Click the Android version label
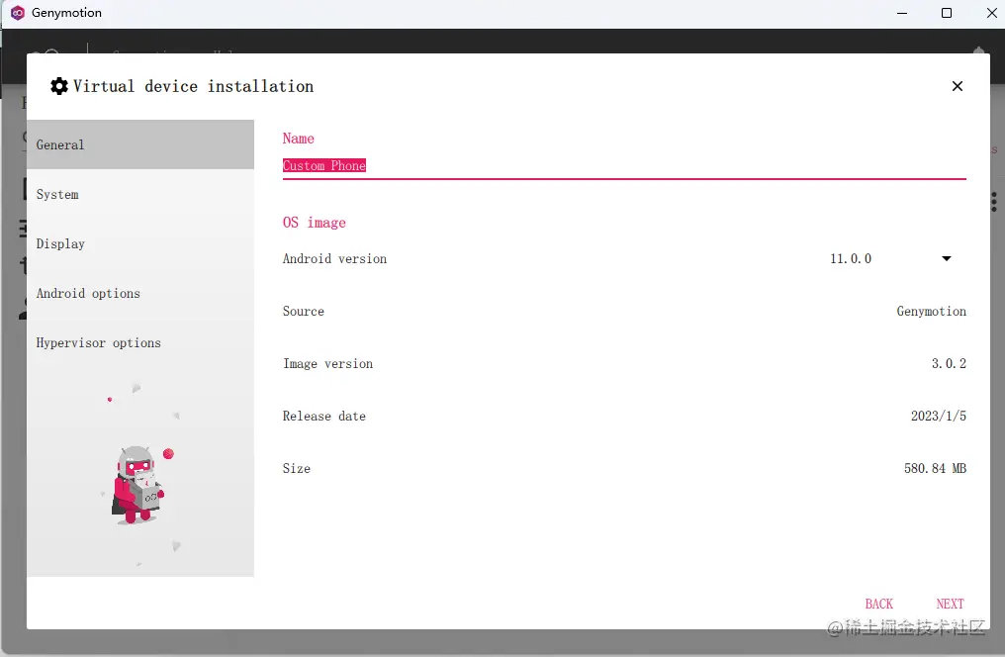The image size is (1005, 657). [334, 258]
